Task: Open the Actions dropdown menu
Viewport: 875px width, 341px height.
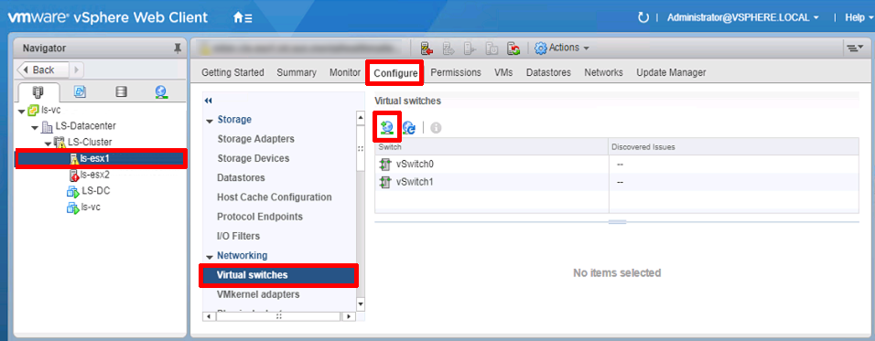Action: tap(562, 48)
